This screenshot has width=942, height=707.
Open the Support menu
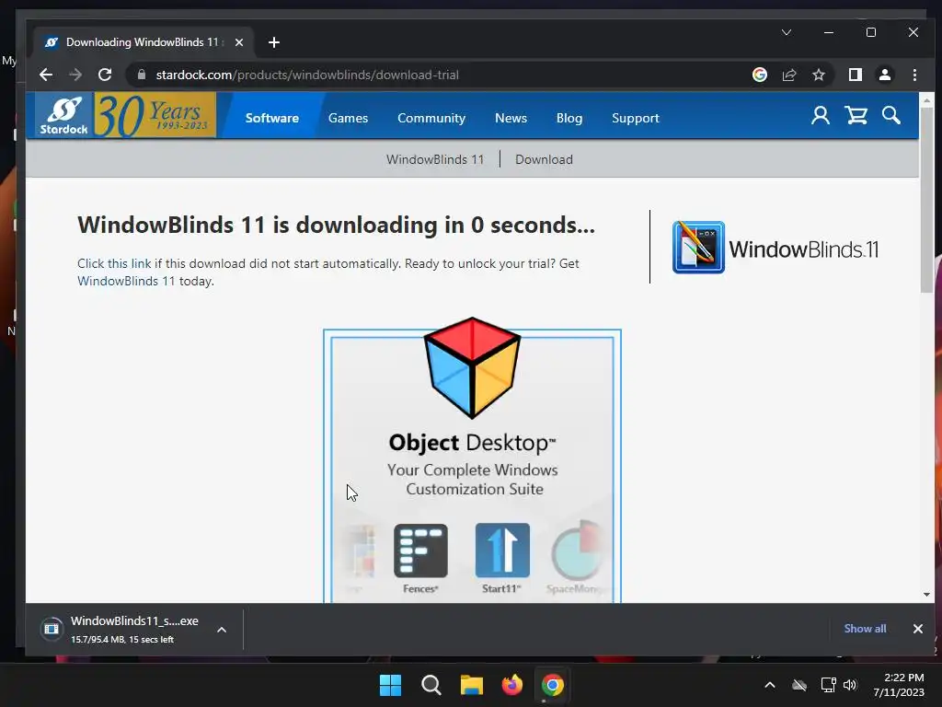coord(635,118)
